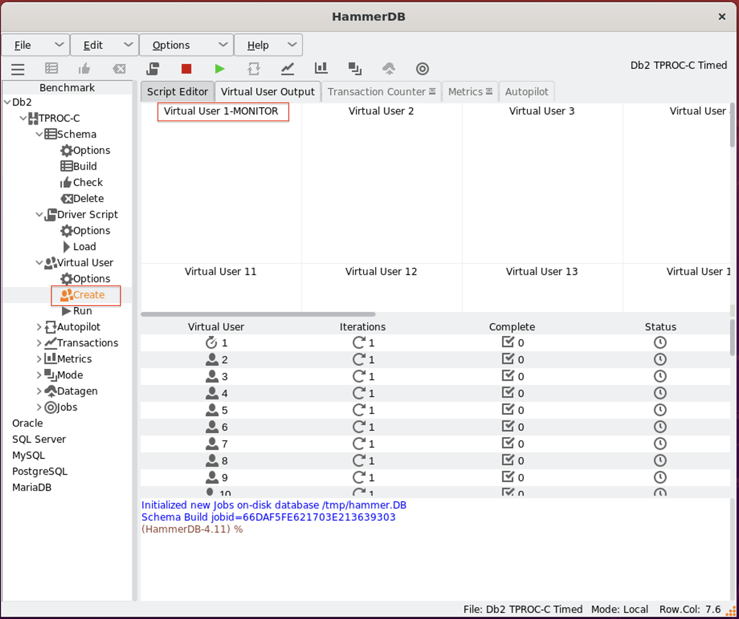Expand the Autopilot tree node
Screen dimensions: 739x619
(x=39, y=327)
